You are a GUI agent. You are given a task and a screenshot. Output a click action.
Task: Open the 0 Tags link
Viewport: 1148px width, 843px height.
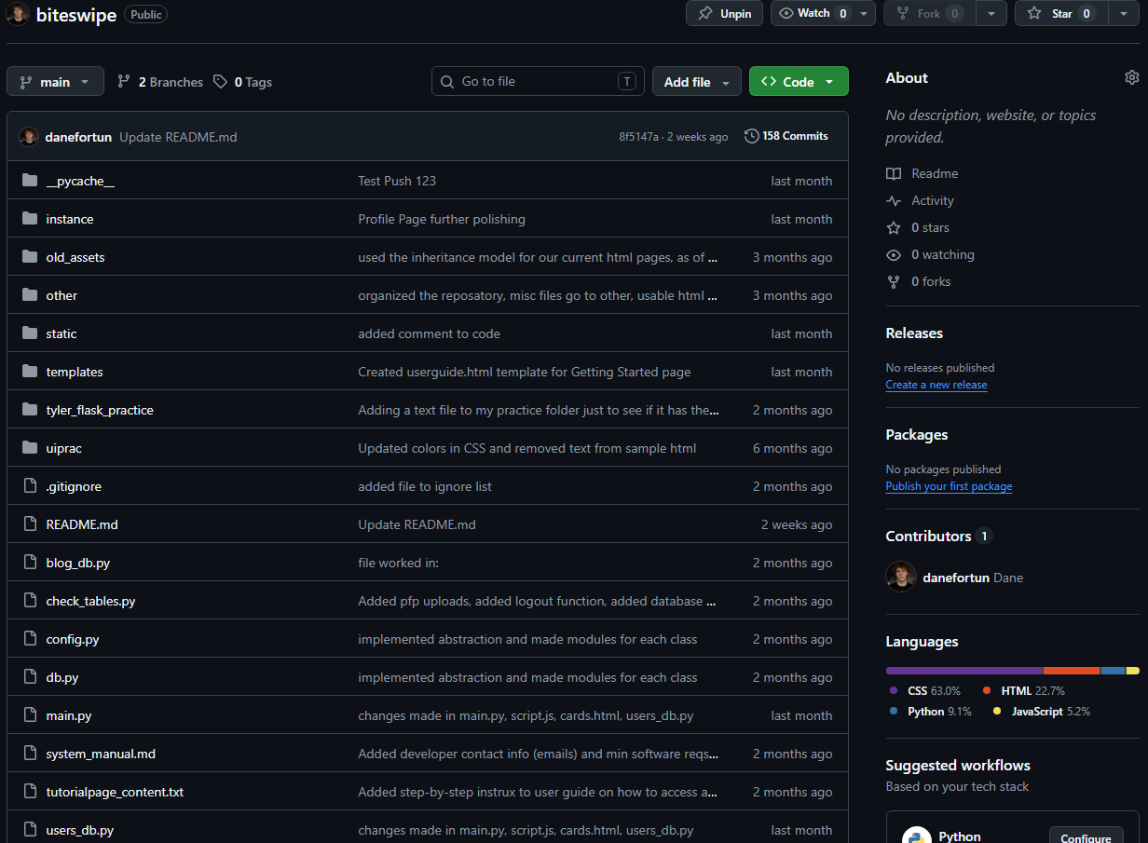242,82
